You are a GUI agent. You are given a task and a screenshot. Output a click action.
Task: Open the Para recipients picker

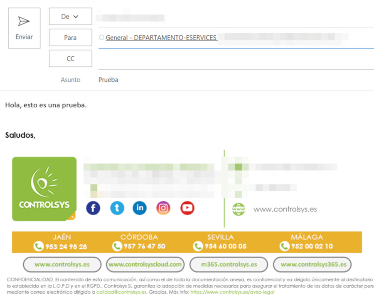(70, 37)
